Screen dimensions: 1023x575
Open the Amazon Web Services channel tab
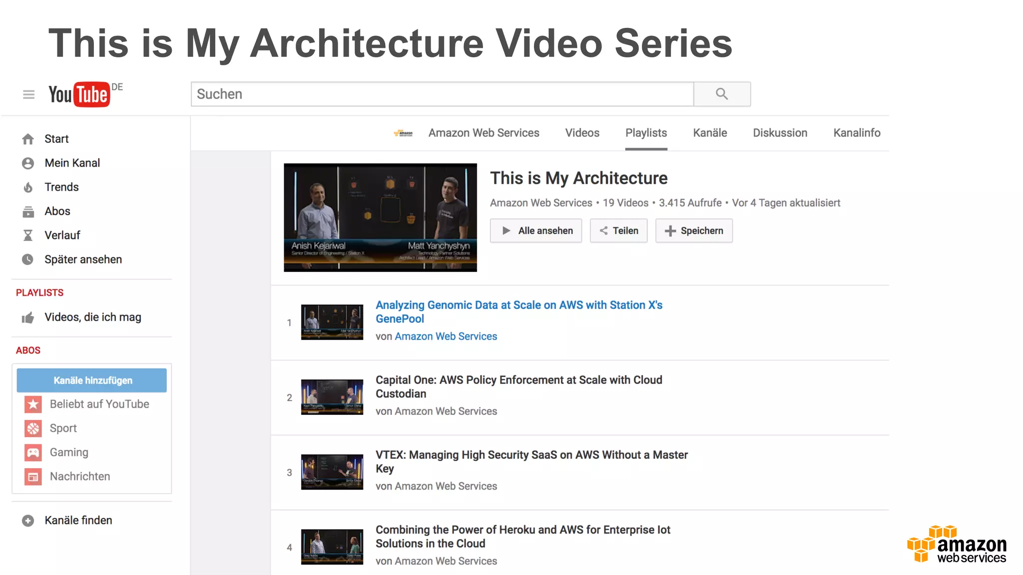[x=484, y=133]
